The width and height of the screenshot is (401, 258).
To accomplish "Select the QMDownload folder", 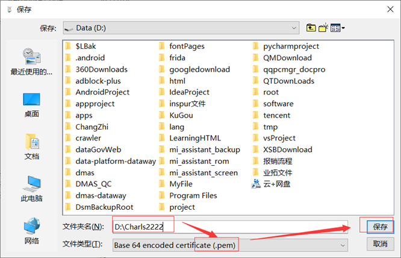I will point(282,58).
